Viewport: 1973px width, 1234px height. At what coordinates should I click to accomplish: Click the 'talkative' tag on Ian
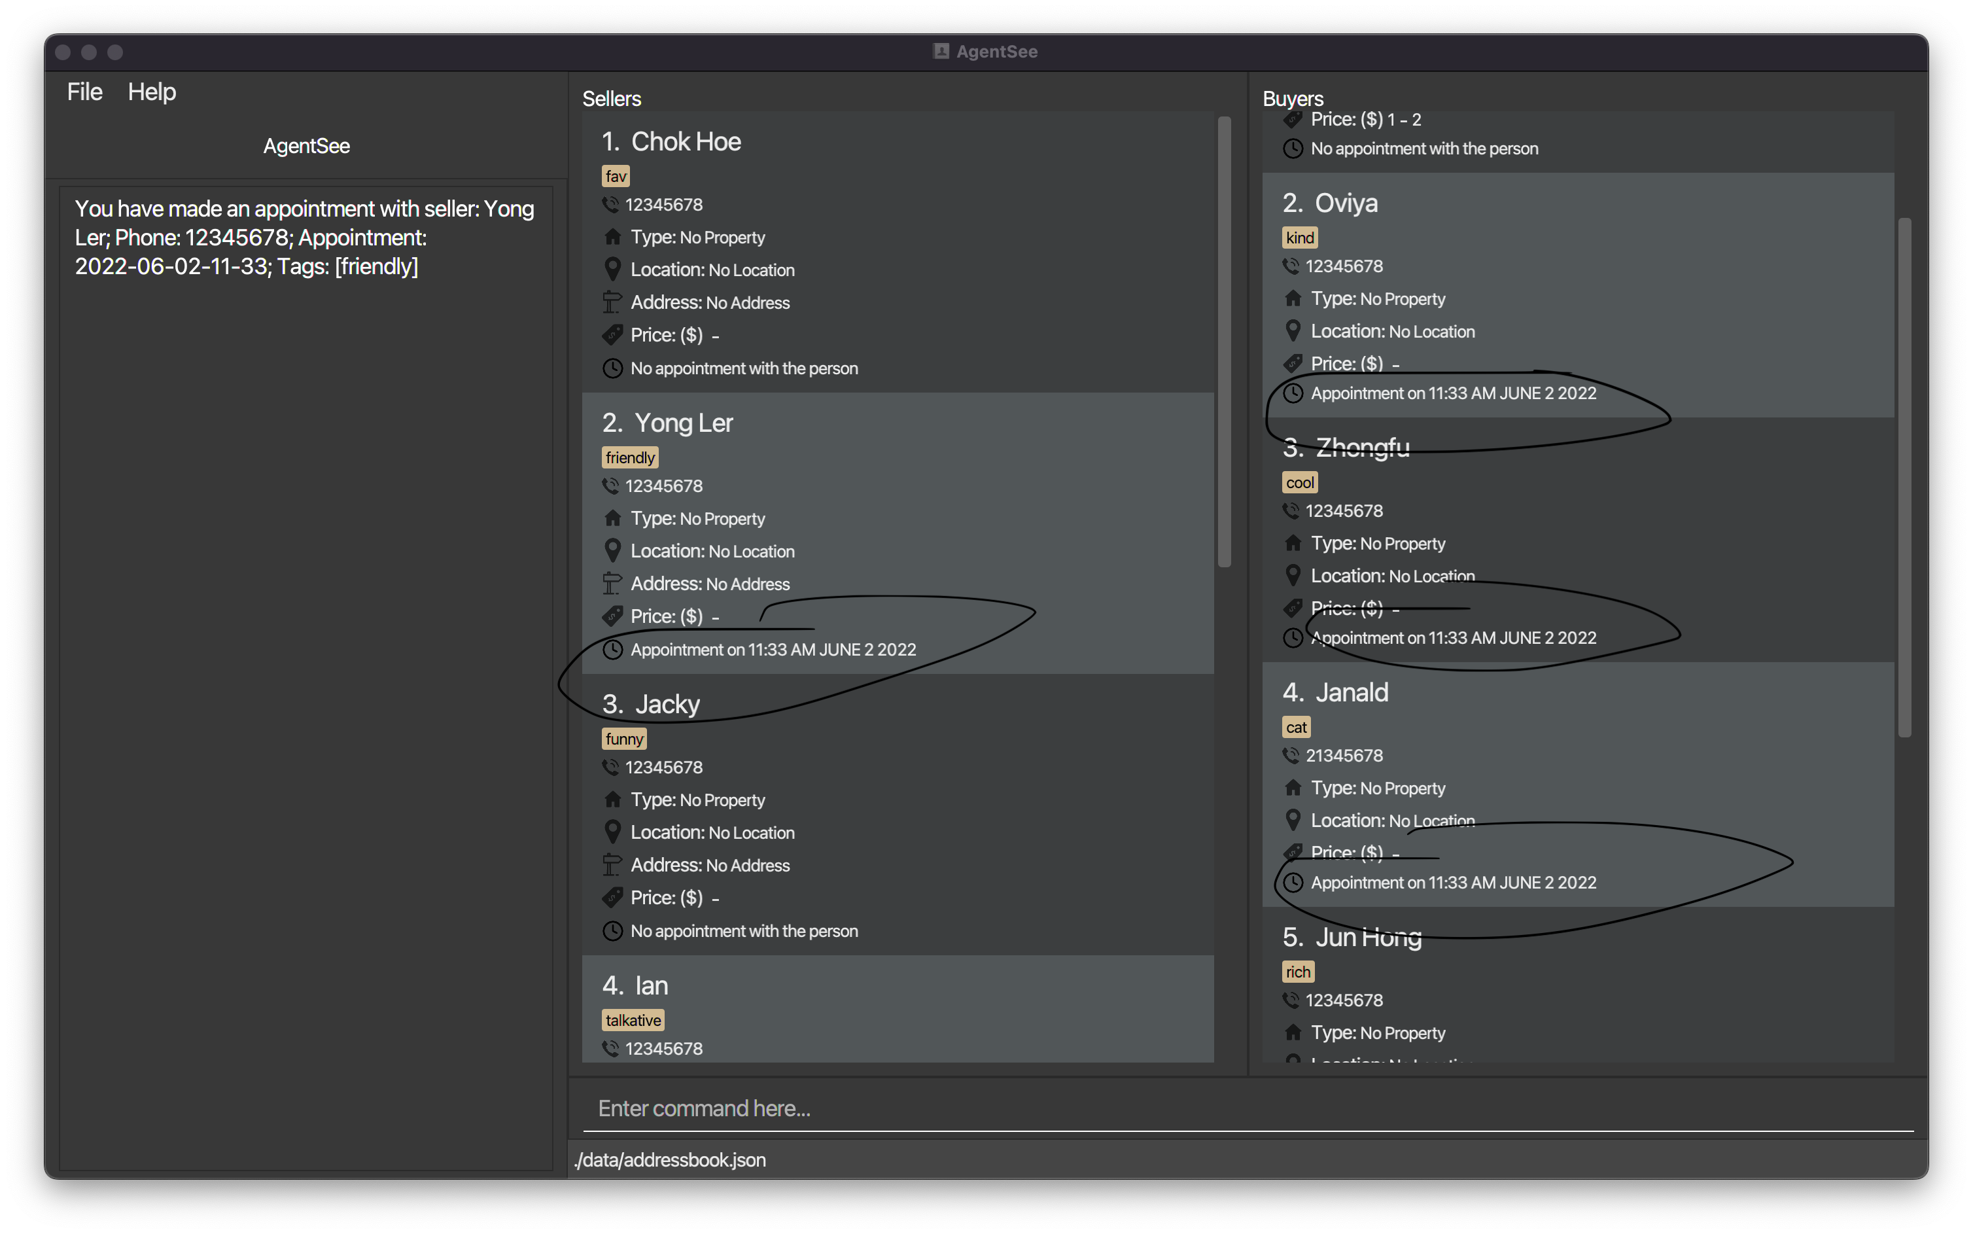click(x=633, y=1019)
